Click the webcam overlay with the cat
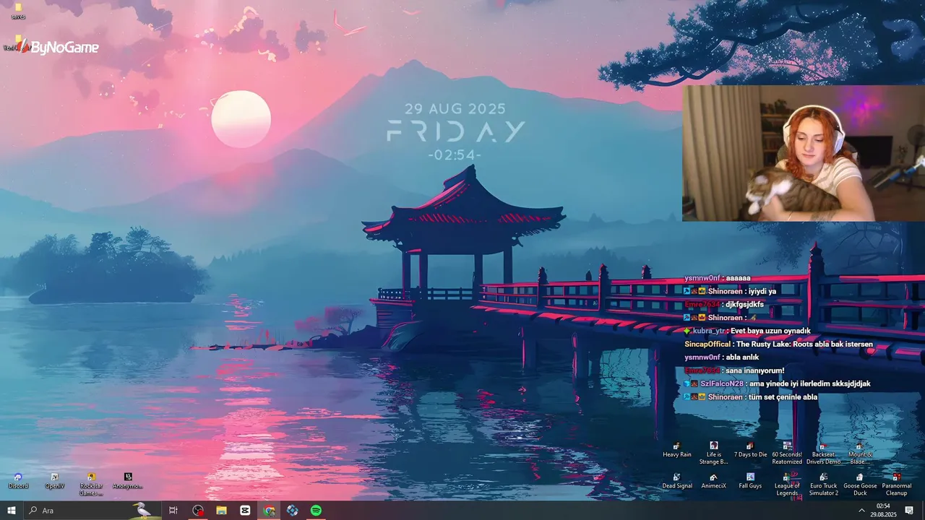This screenshot has width=925, height=520. click(804, 153)
